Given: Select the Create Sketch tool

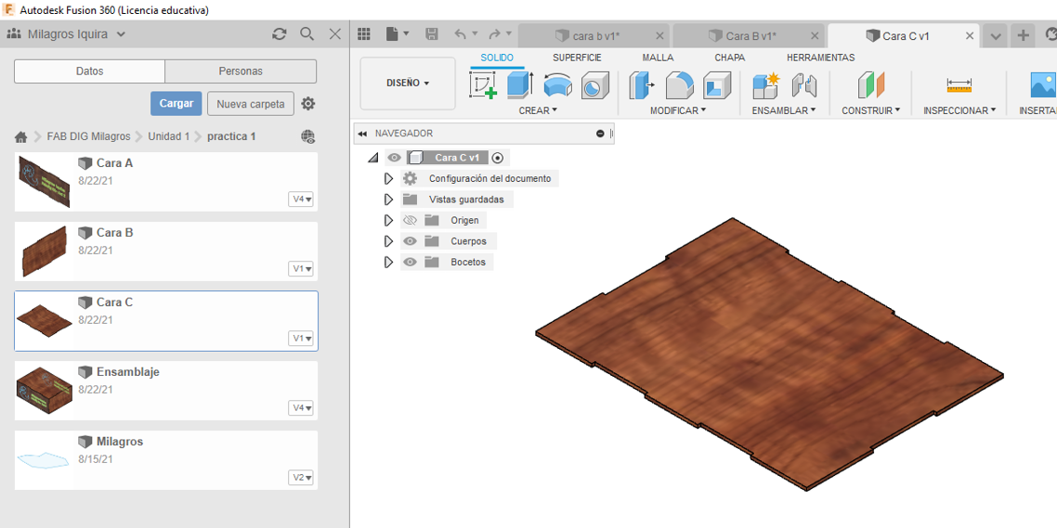Looking at the screenshot, I should click(483, 85).
